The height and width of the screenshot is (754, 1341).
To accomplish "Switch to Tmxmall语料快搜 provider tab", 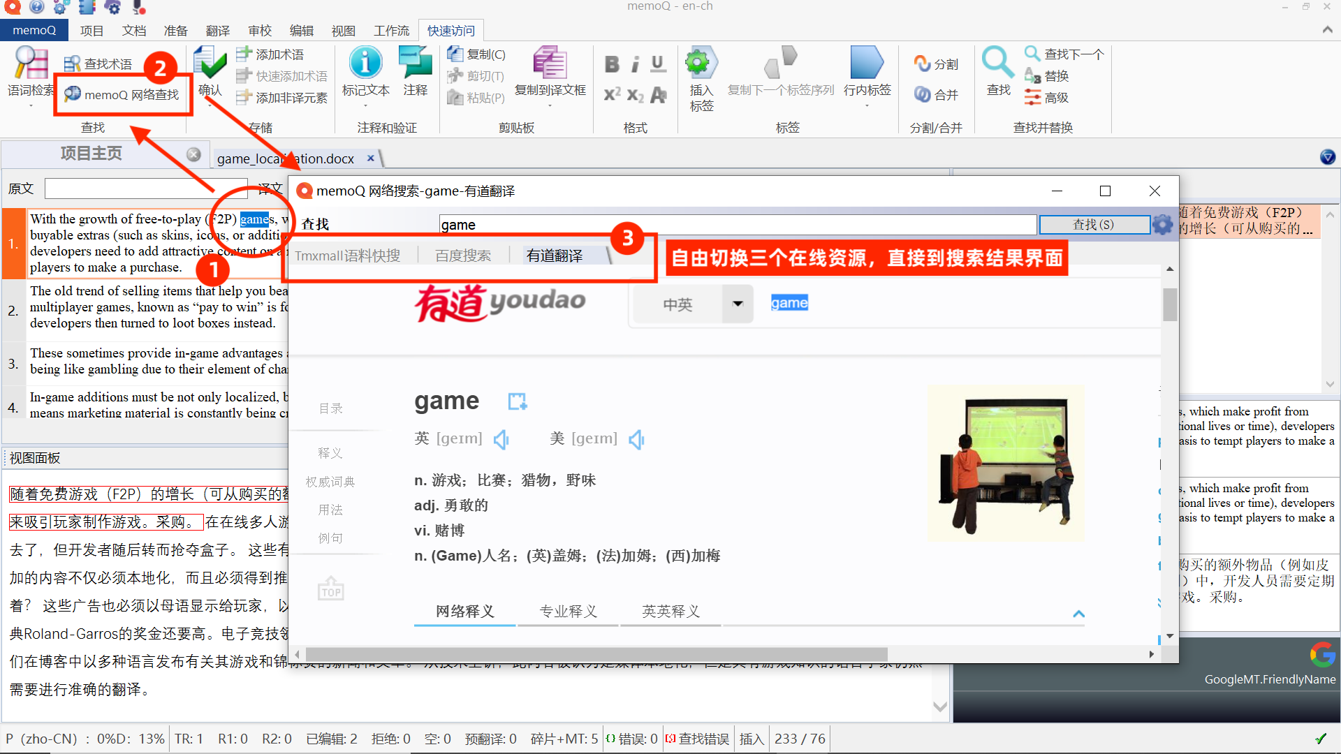I will [347, 256].
